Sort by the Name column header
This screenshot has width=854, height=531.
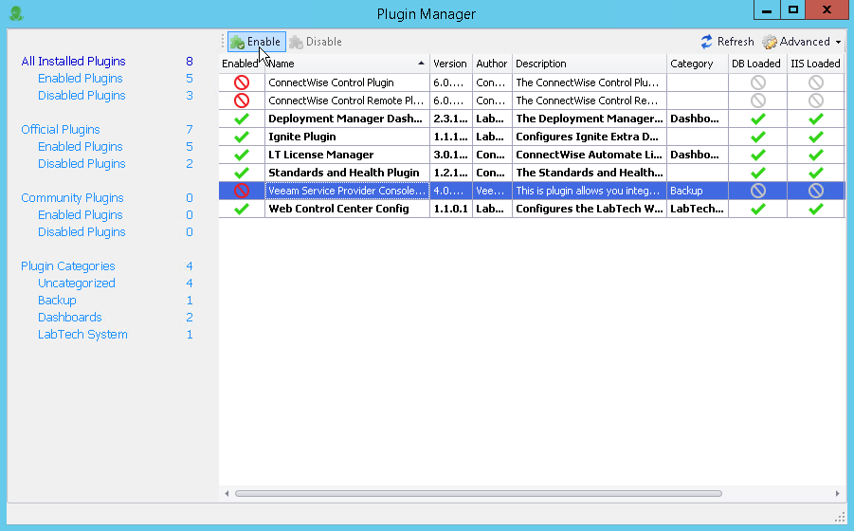347,64
